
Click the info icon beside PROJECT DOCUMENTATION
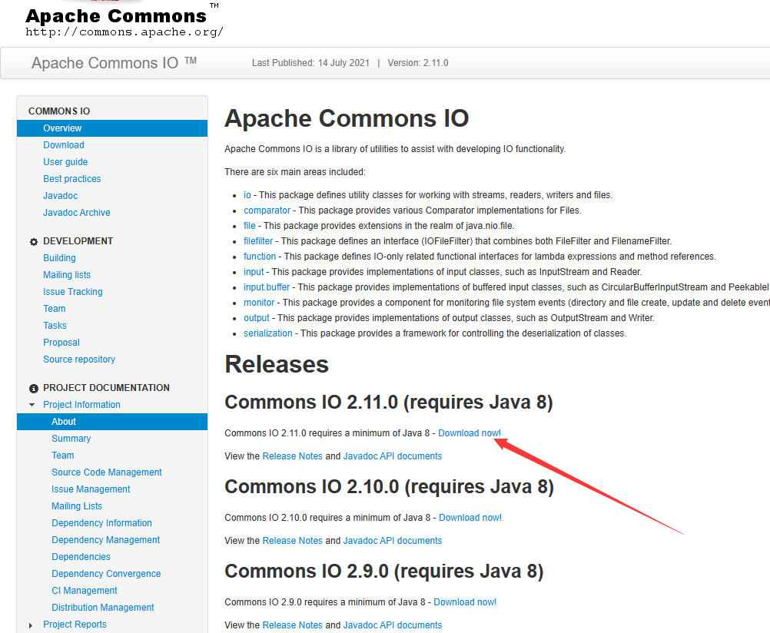33,389
